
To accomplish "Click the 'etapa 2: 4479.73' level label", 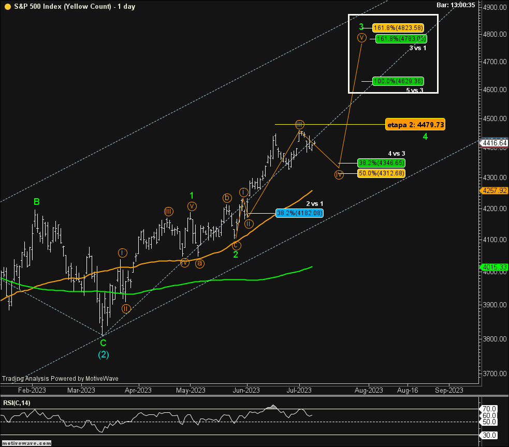I will pos(415,125).
